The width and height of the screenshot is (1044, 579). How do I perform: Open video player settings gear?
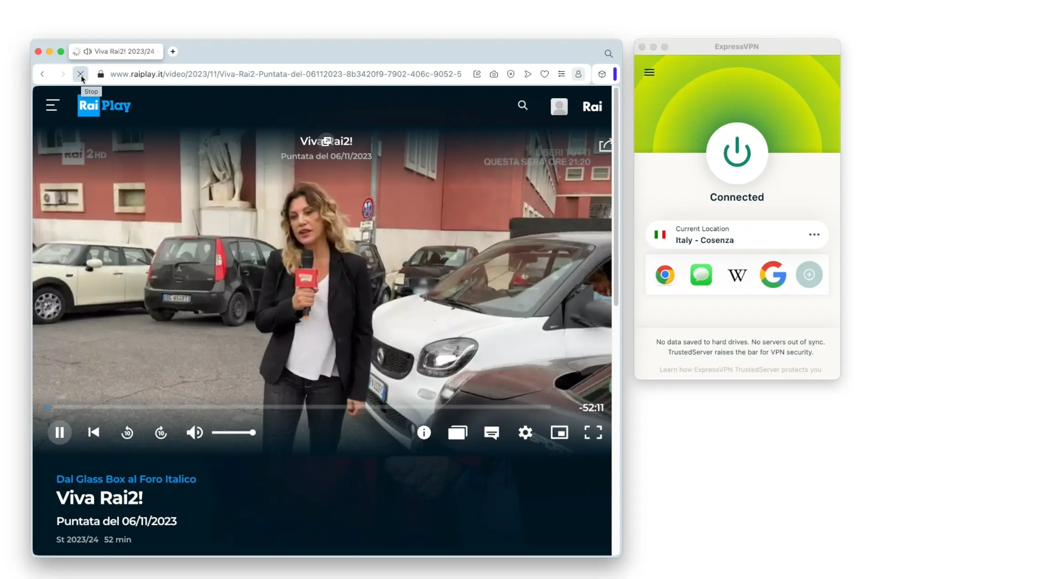pos(525,432)
